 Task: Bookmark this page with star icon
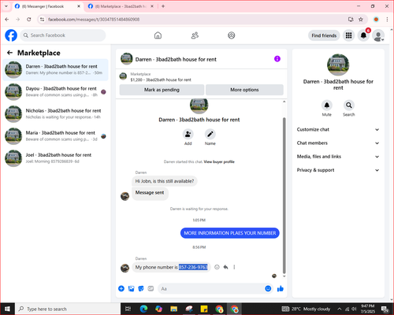[361, 20]
